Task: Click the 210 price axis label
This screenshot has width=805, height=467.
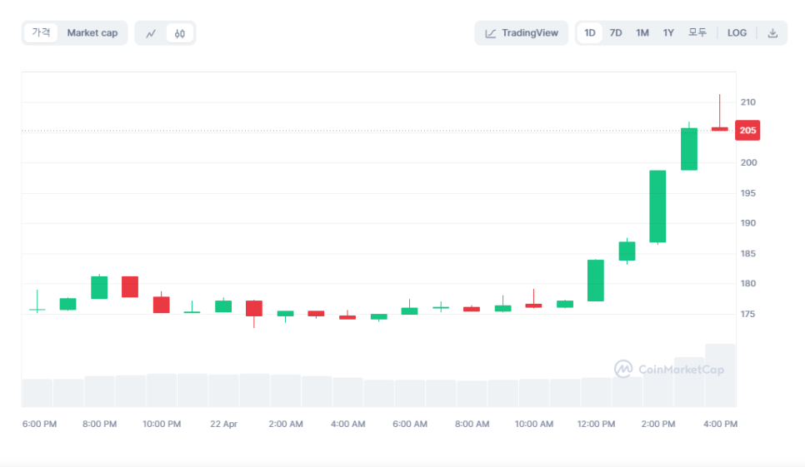Action: click(x=748, y=102)
